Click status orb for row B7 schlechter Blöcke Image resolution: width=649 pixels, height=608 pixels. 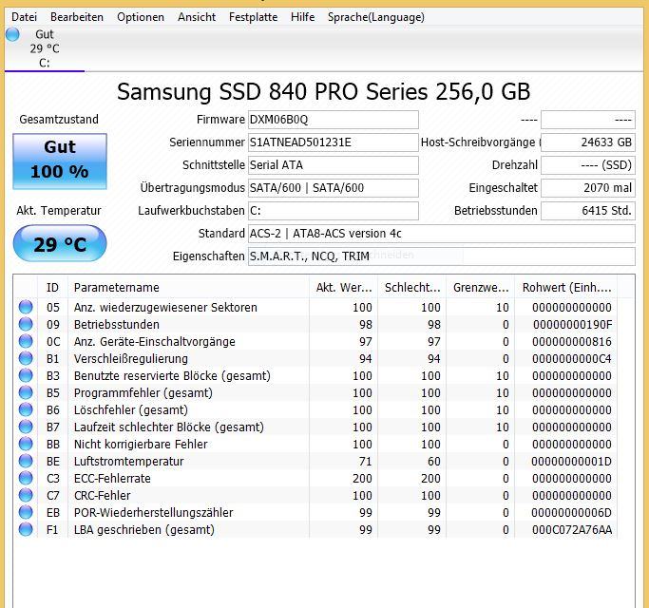coord(26,427)
